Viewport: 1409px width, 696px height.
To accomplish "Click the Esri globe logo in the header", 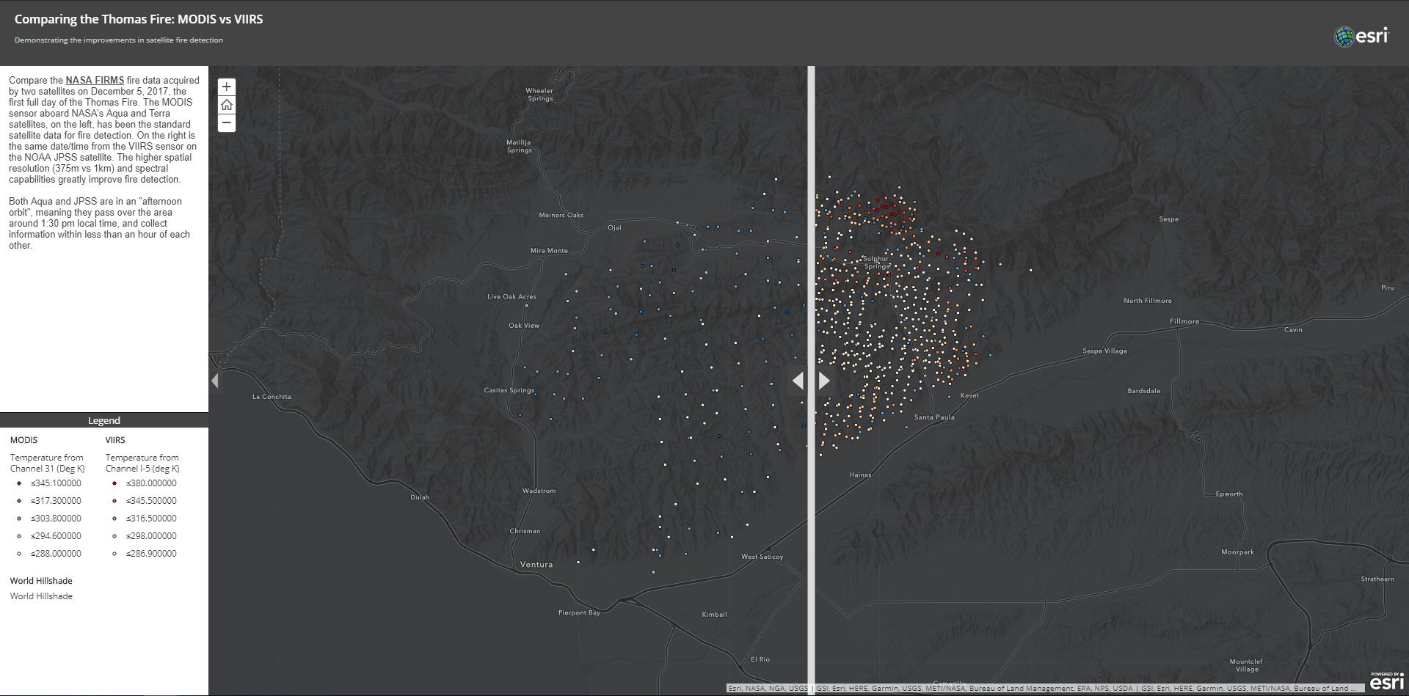I will tap(1346, 34).
